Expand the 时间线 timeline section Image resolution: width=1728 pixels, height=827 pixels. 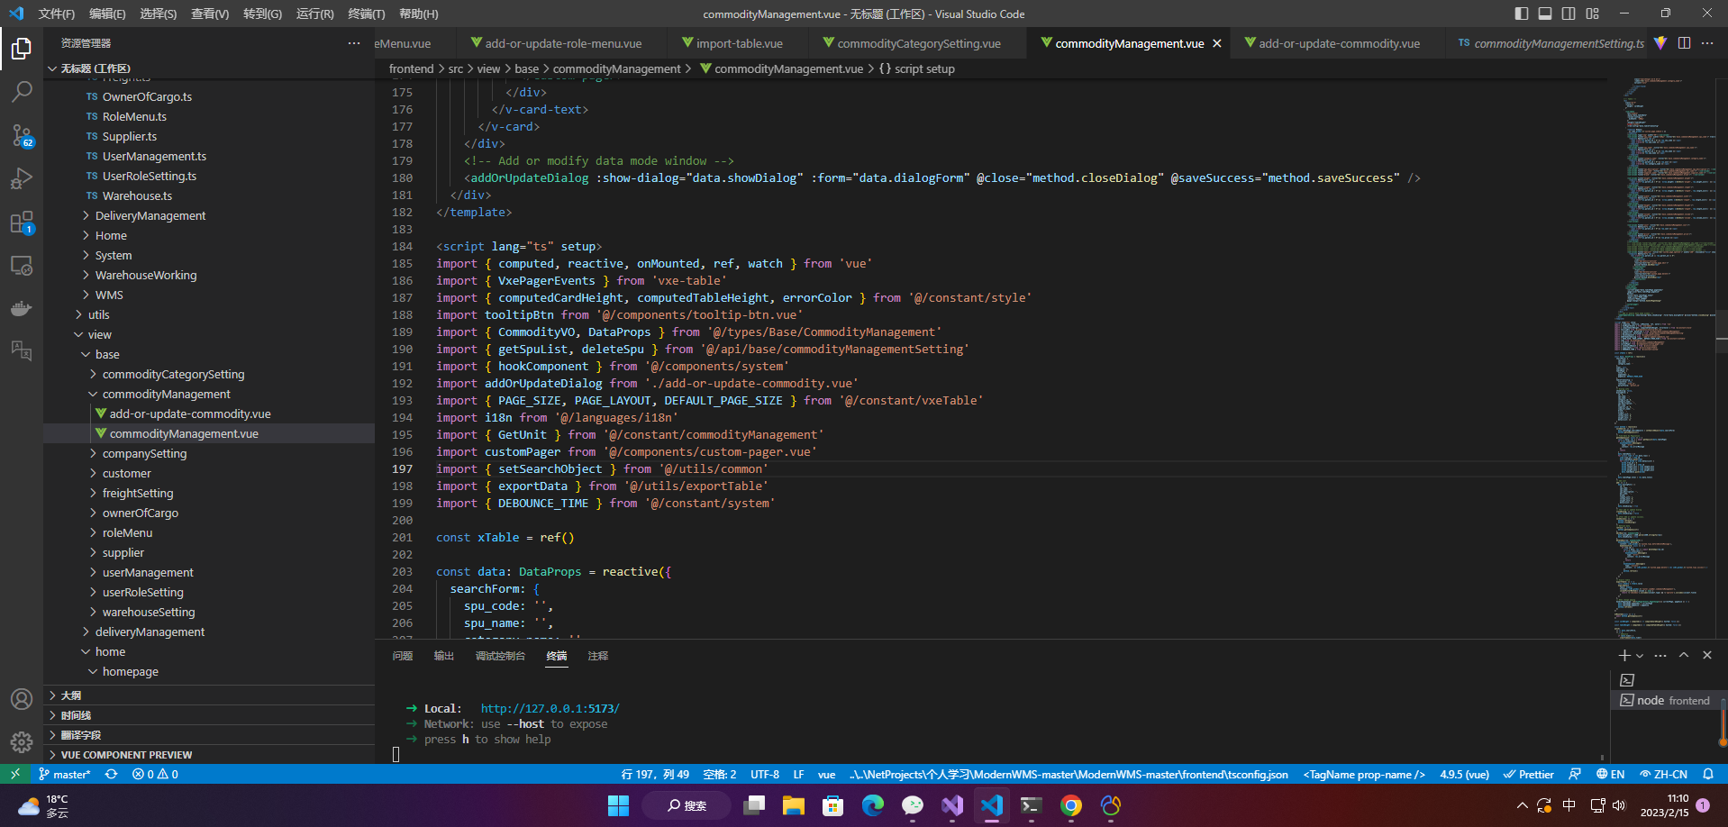[x=209, y=715]
